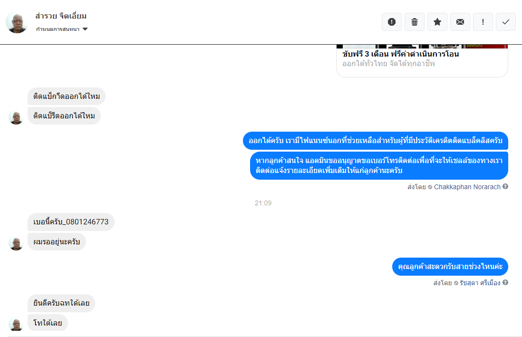Viewport: 522px width, 337px height.
Task: Click the avatar beside ติดแบ็รีดออกได้ใหม message
Action: point(16,117)
